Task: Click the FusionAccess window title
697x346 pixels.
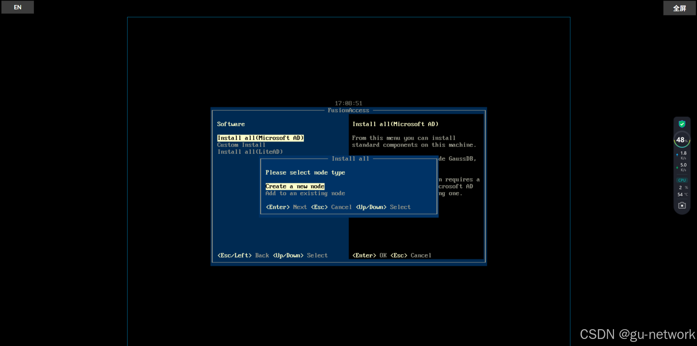Action: (x=348, y=110)
